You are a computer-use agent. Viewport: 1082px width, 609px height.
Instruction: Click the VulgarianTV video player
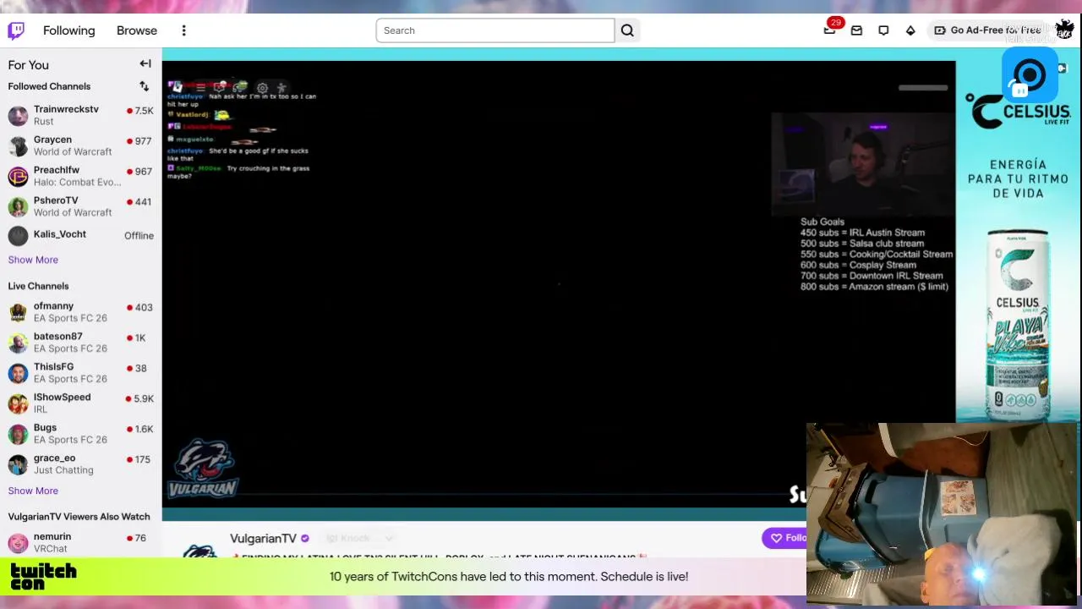coord(559,284)
